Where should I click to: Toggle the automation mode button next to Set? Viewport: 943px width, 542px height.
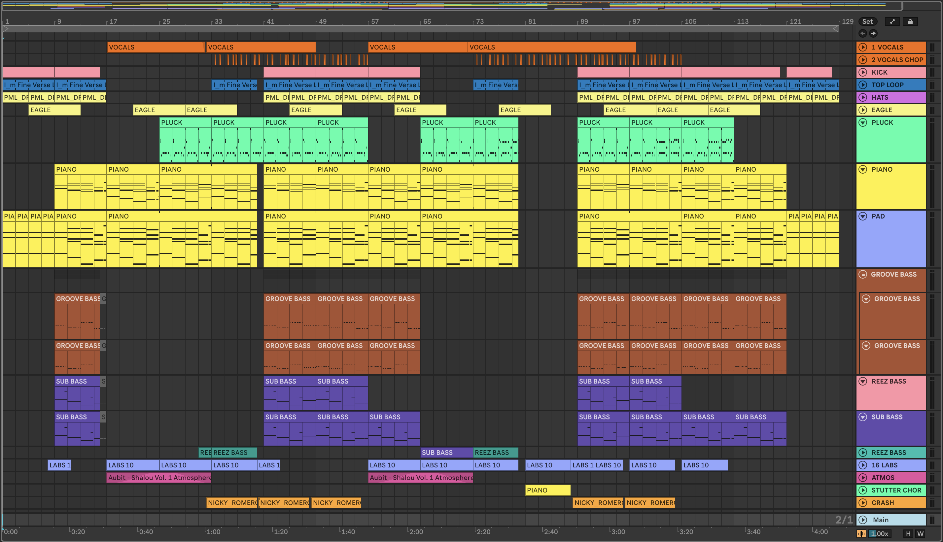point(892,21)
